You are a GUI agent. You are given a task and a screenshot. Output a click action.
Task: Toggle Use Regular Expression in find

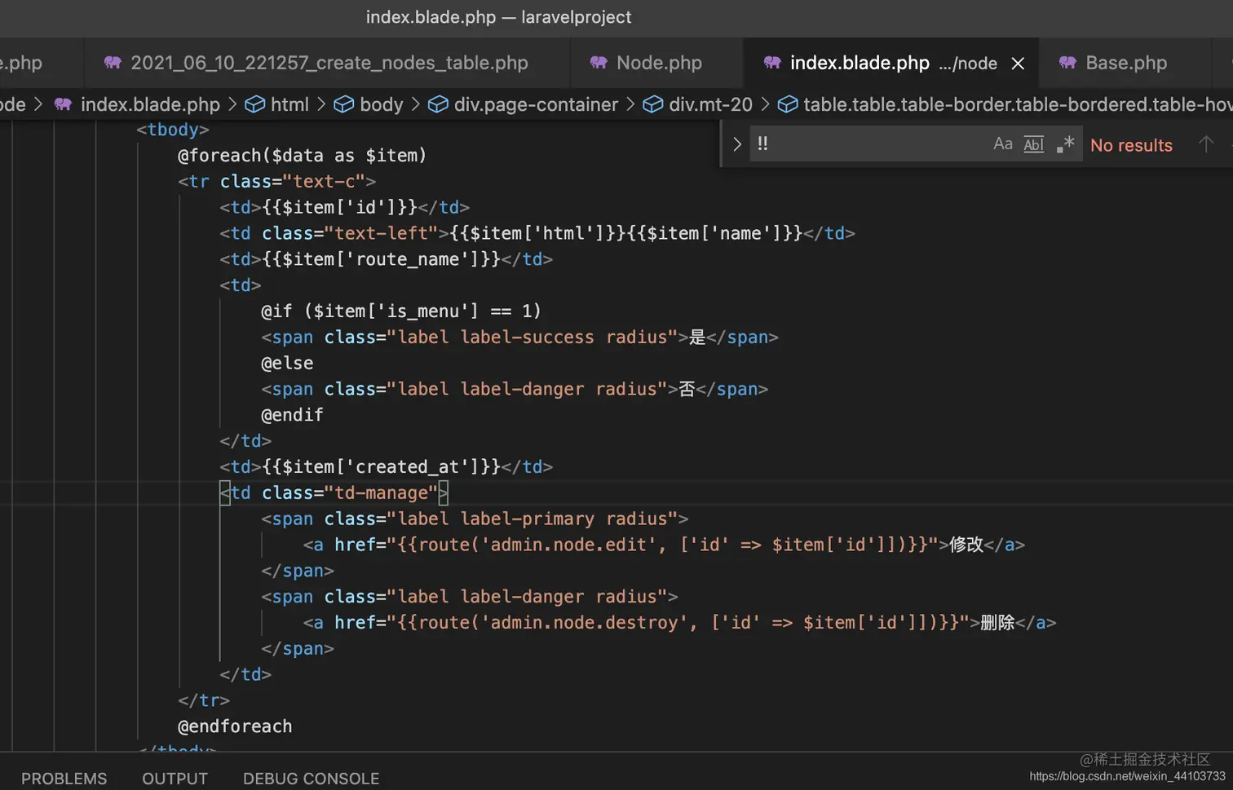coord(1065,144)
